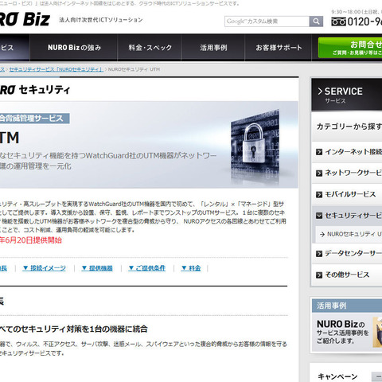Click the green お問合せ button
382x382 pixels.
pos(350,48)
